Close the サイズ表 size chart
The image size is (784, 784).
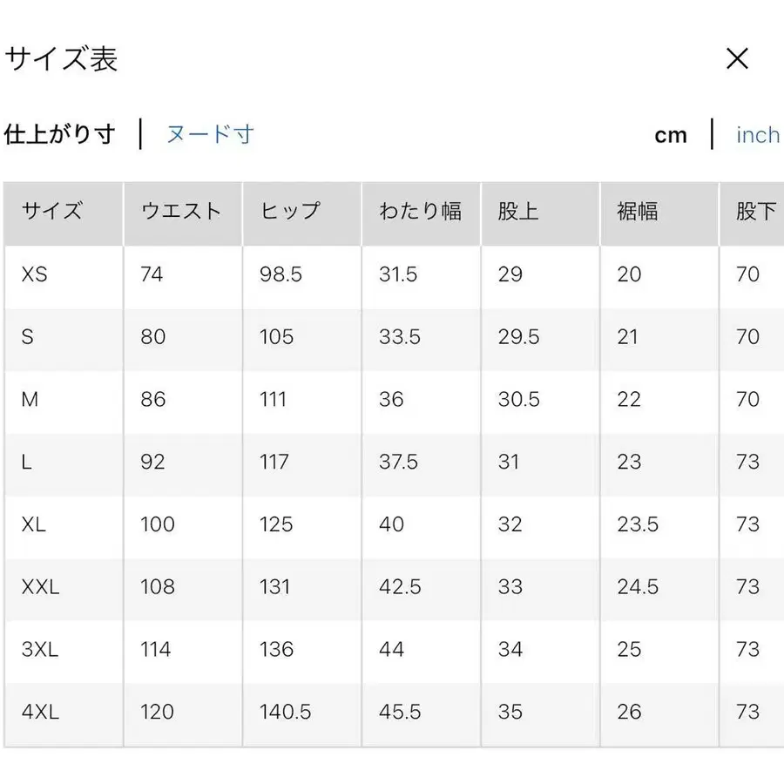click(738, 58)
